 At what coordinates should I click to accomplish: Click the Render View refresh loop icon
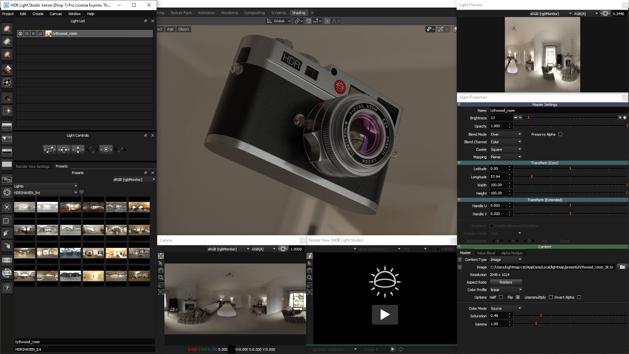[401, 349]
